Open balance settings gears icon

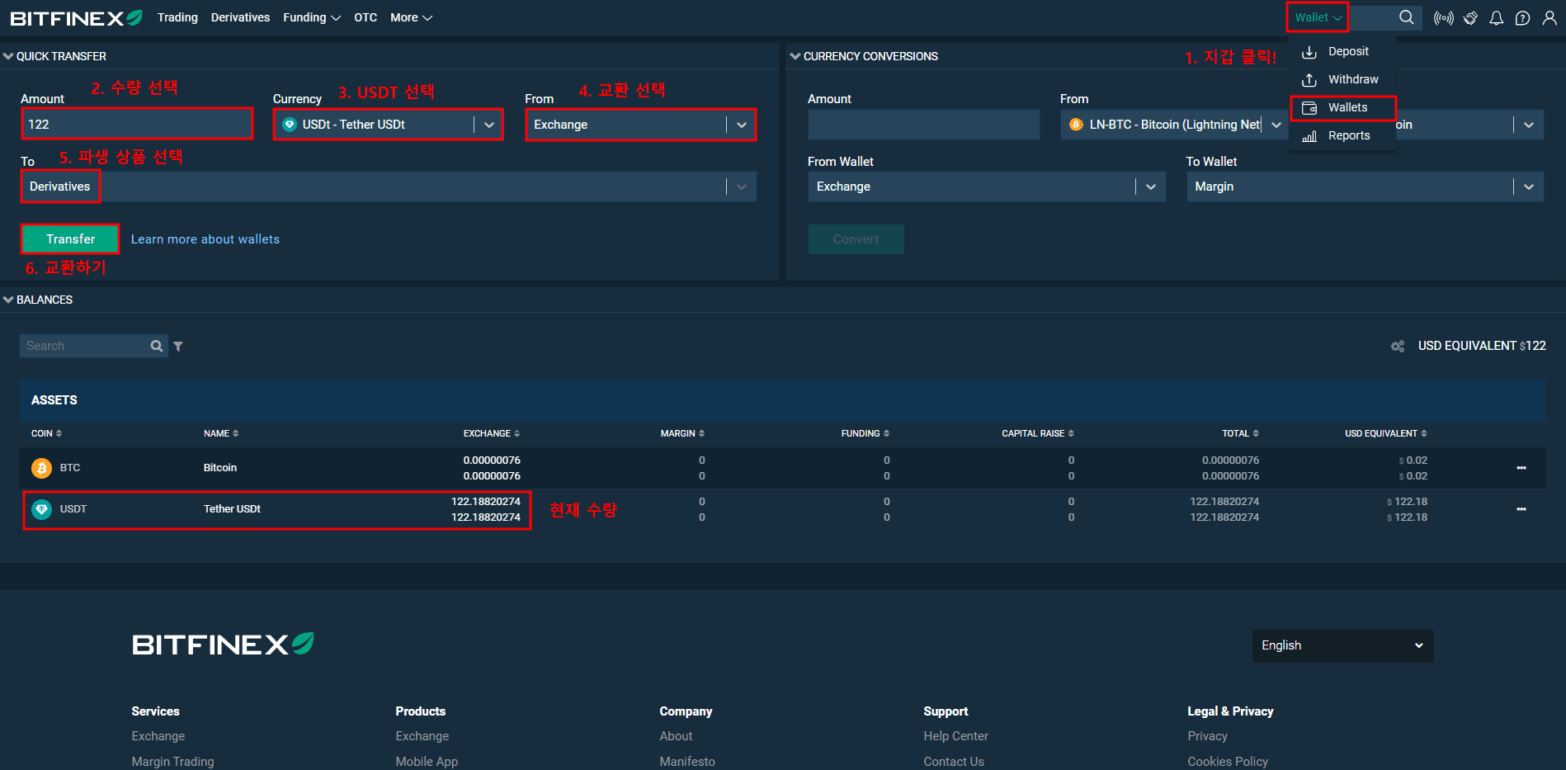1397,347
